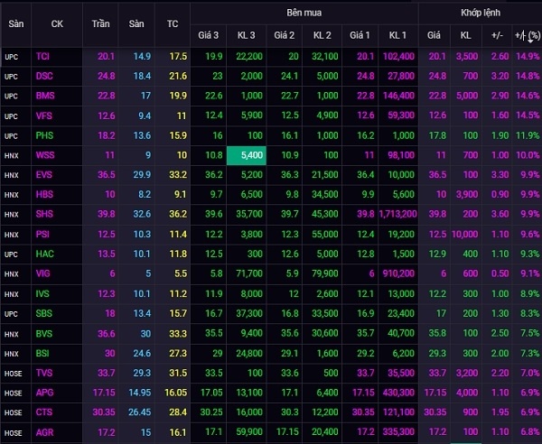The width and height of the screenshot is (542, 444).
Task: Click WSS KL 1 value 98,100
Action: pos(401,155)
